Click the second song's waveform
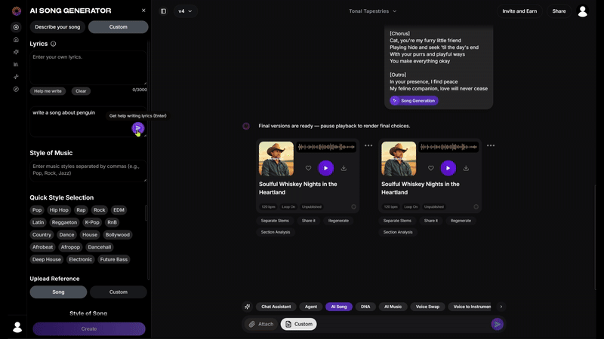The height and width of the screenshot is (339, 604). [x=448, y=147]
